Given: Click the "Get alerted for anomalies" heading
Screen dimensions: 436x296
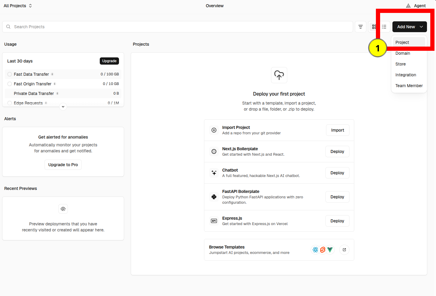Looking at the screenshot, I should [63, 137].
